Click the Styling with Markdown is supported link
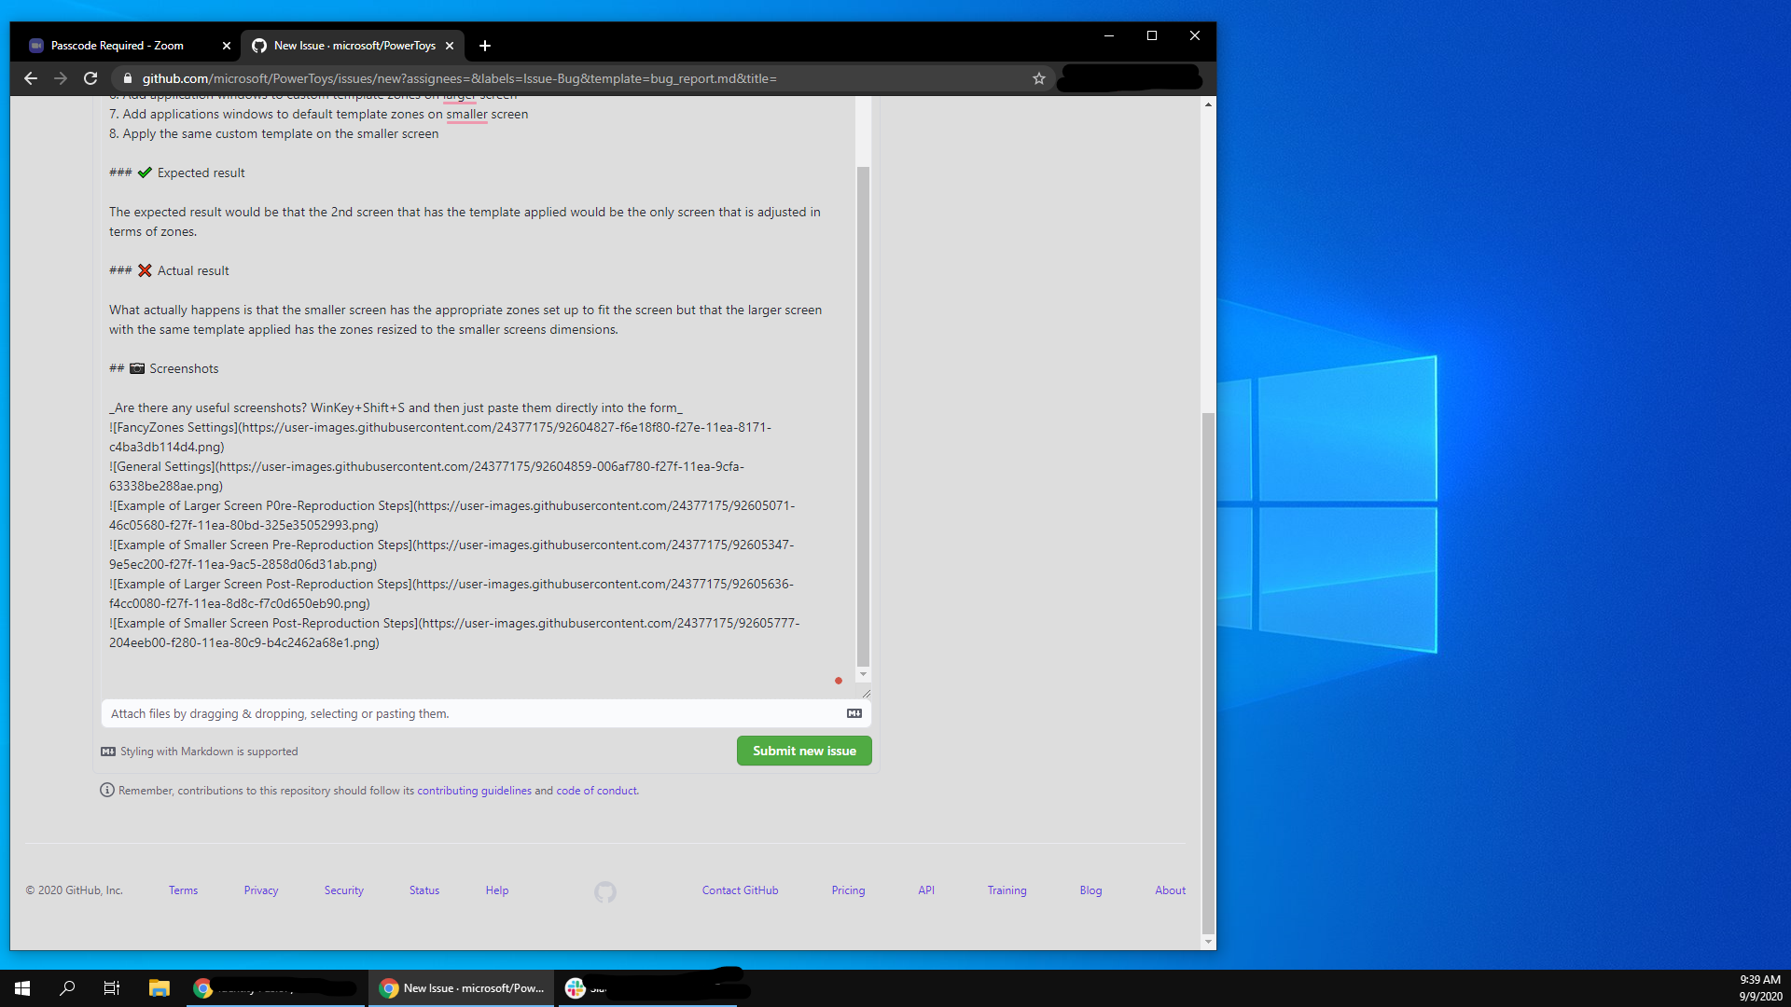Image resolution: width=1791 pixels, height=1007 pixels. 200,752
